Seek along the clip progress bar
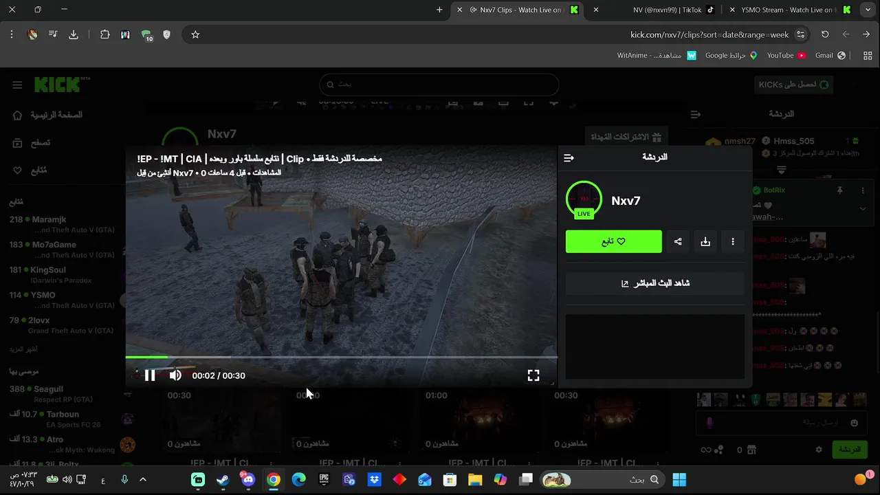 [x=341, y=357]
